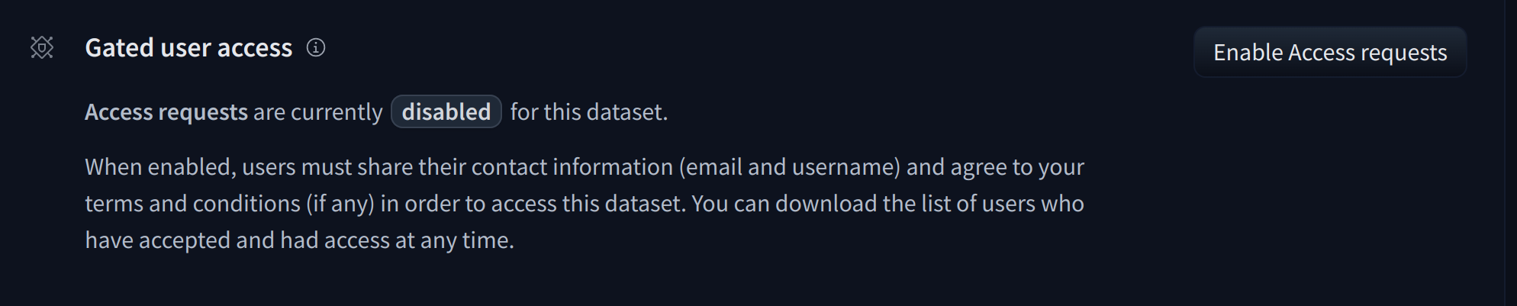Click the text "for this dataset."

point(588,112)
